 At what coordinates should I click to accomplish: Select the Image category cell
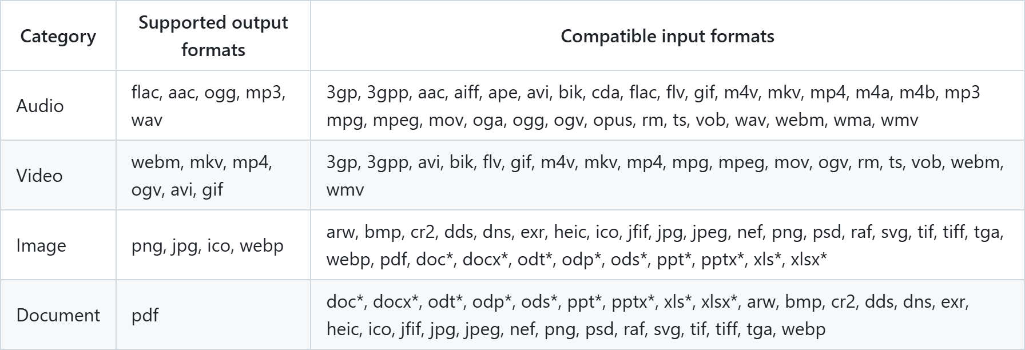point(41,245)
